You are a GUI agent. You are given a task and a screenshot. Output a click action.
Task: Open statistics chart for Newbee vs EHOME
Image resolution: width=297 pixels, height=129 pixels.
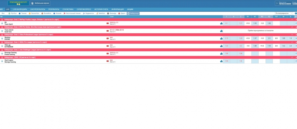[221, 39]
